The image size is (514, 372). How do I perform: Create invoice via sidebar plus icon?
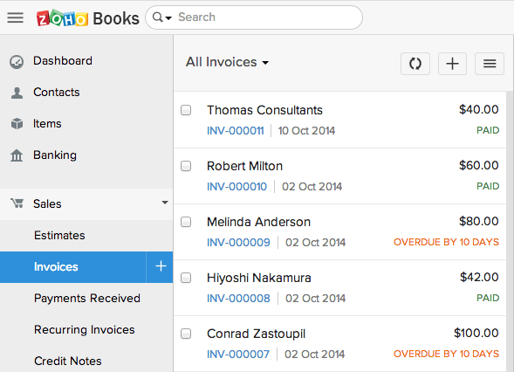click(161, 266)
